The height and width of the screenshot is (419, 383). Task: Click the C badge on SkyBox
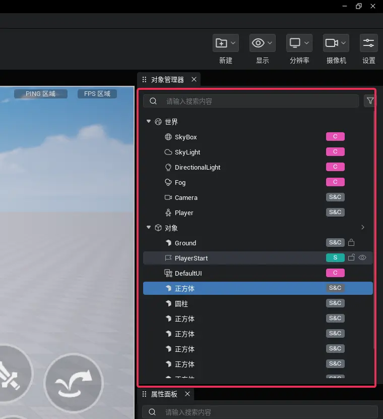click(x=335, y=136)
